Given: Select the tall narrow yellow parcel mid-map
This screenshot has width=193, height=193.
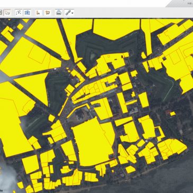Looking at the screenshot, I should (x=122, y=103).
